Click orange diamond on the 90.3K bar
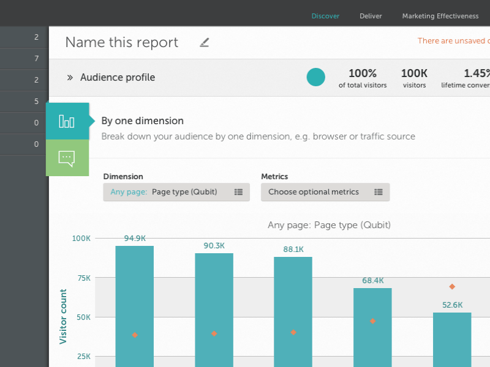The height and width of the screenshot is (367, 490). click(214, 333)
